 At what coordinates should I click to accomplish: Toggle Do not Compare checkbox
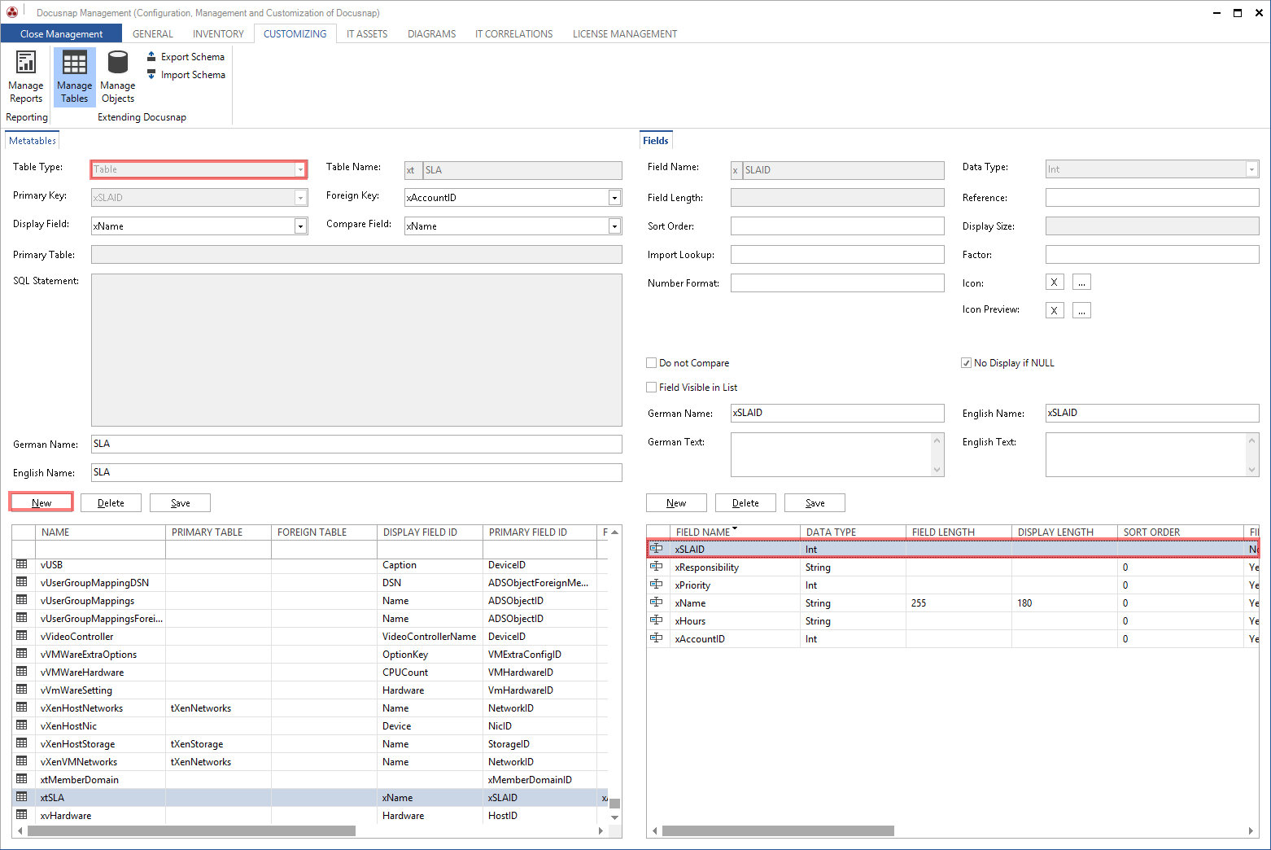[x=652, y=363]
